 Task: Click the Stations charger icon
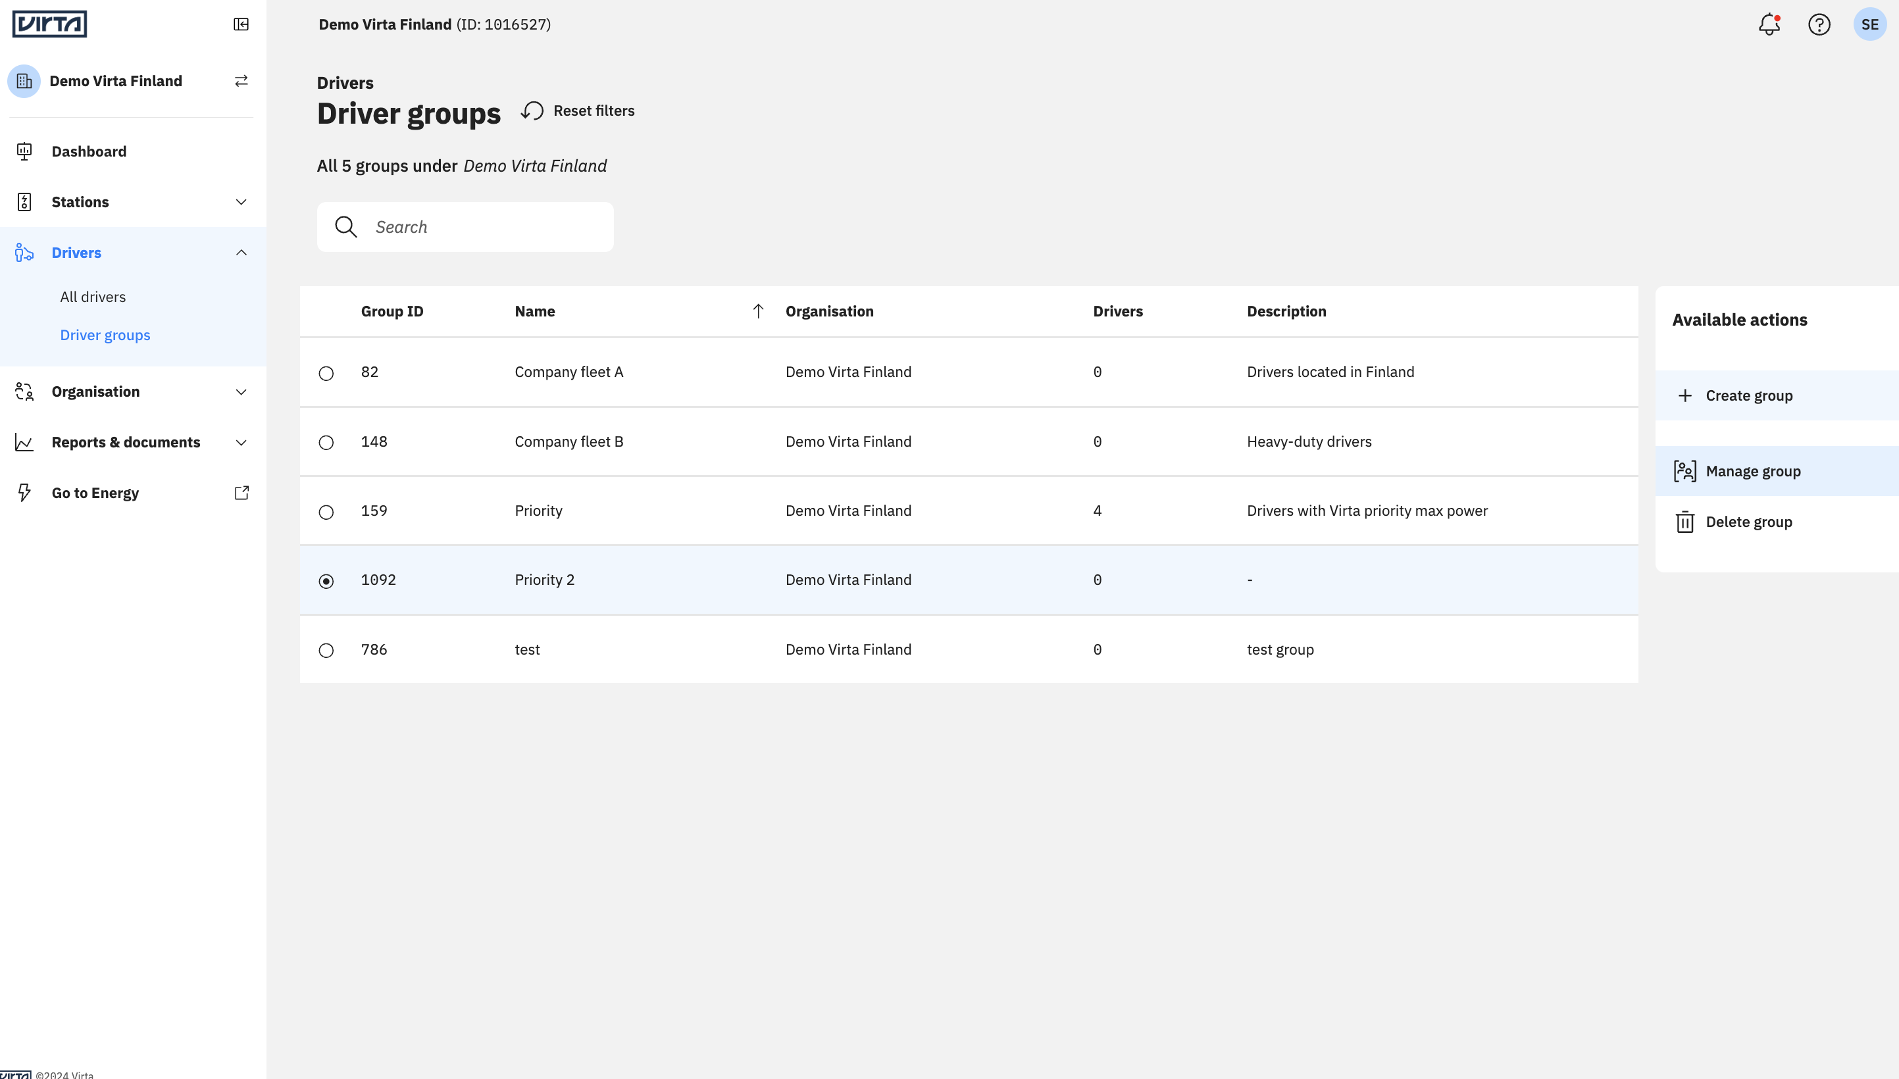(x=24, y=201)
